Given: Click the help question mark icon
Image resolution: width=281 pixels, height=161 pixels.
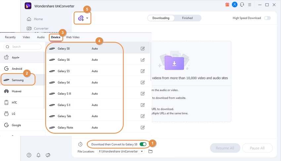Looking at the screenshot, I should 29,155.
